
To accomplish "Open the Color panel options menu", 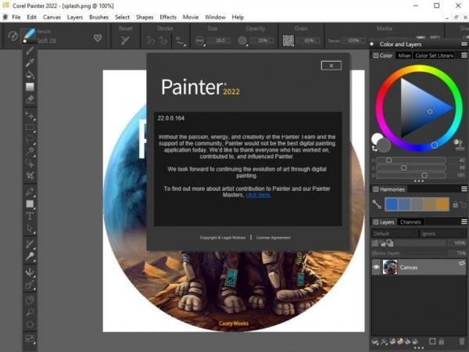I will tap(464, 56).
